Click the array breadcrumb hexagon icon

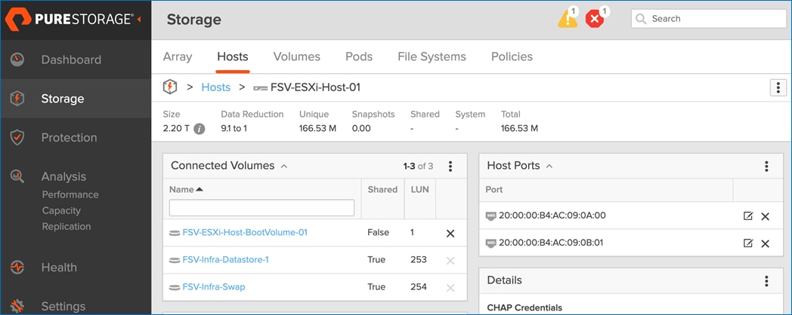(x=170, y=87)
